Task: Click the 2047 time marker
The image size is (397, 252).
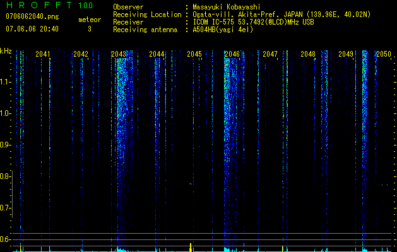Action: (270, 54)
